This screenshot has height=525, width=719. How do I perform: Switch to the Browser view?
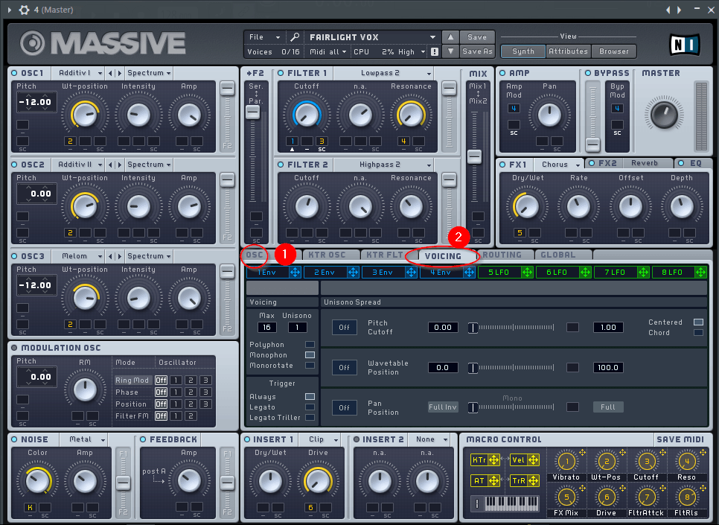coord(613,52)
